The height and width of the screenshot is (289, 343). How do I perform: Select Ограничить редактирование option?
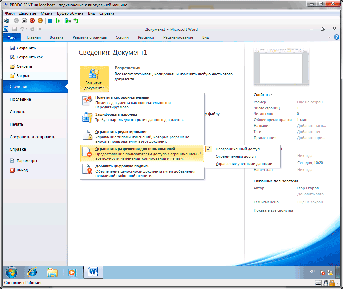pyautogui.click(x=142, y=136)
